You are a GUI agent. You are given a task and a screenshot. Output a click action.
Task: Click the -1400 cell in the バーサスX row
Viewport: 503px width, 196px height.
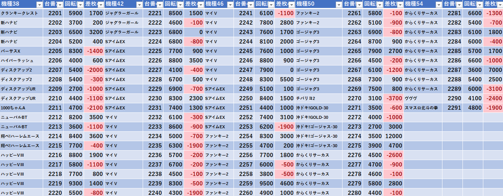click(94, 51)
